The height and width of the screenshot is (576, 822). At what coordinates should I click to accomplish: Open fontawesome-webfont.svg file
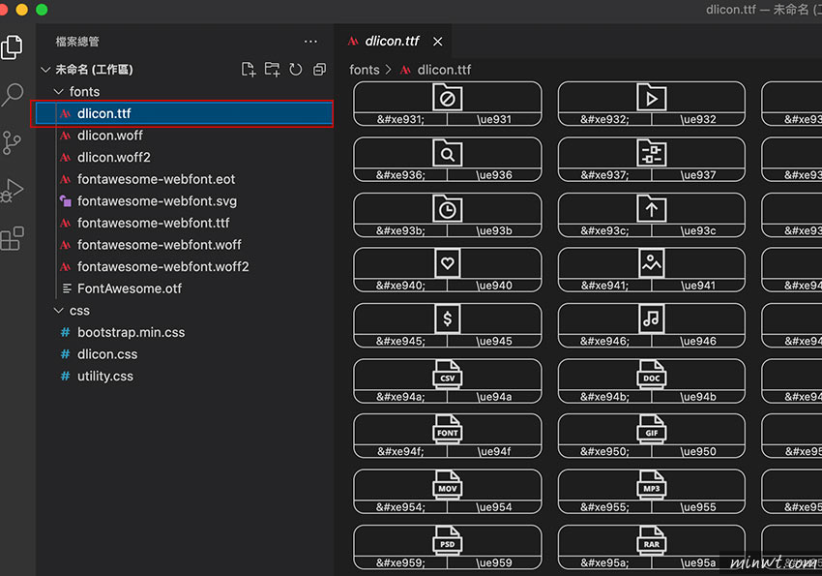157,201
